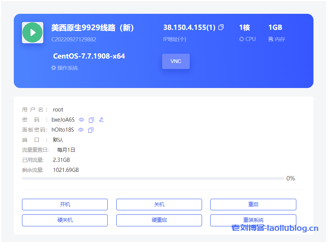Edit the password via the pencil icon
The width and height of the screenshot is (328, 242).
click(x=101, y=120)
